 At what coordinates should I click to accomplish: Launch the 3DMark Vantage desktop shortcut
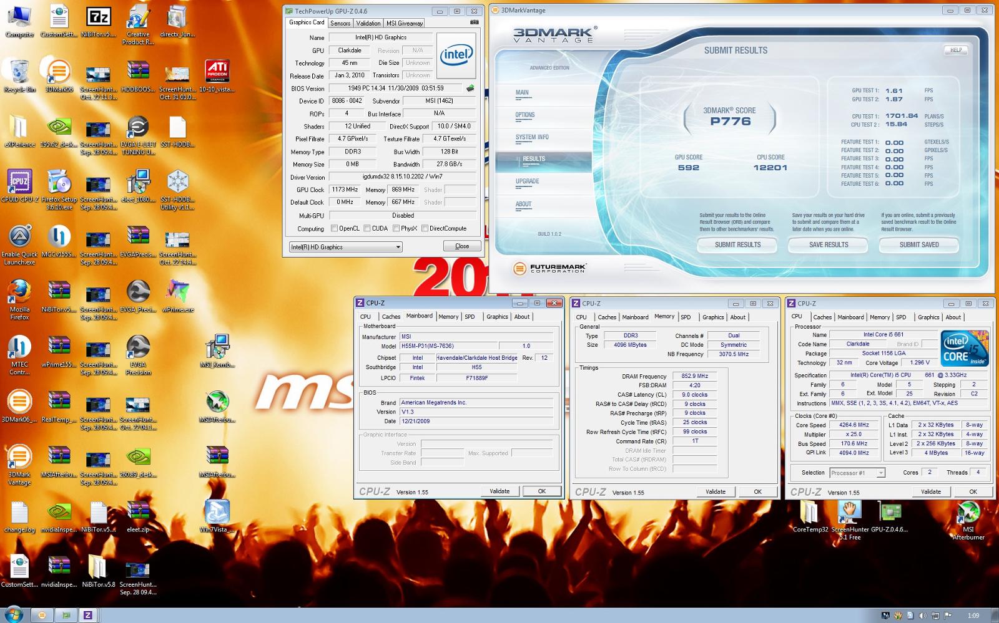19,465
